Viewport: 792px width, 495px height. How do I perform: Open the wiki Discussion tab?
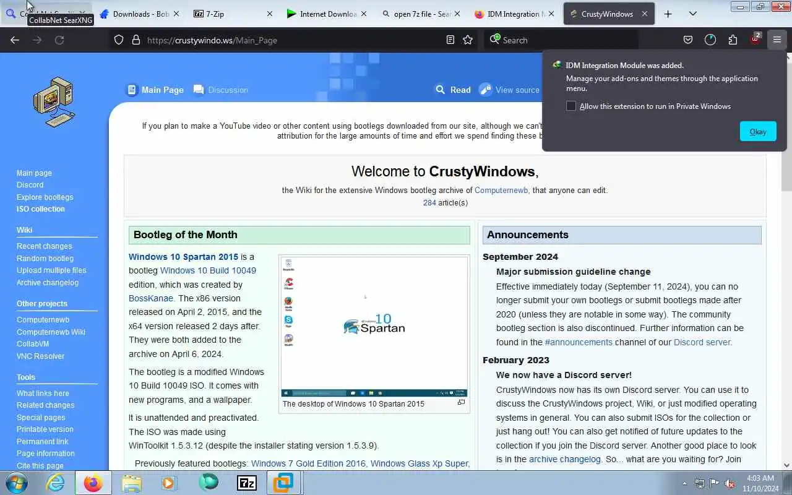(x=220, y=90)
